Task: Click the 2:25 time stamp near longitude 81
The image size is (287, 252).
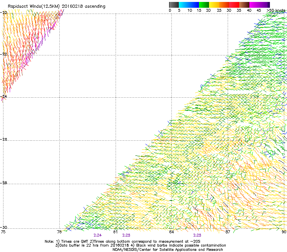Action: 126,235
